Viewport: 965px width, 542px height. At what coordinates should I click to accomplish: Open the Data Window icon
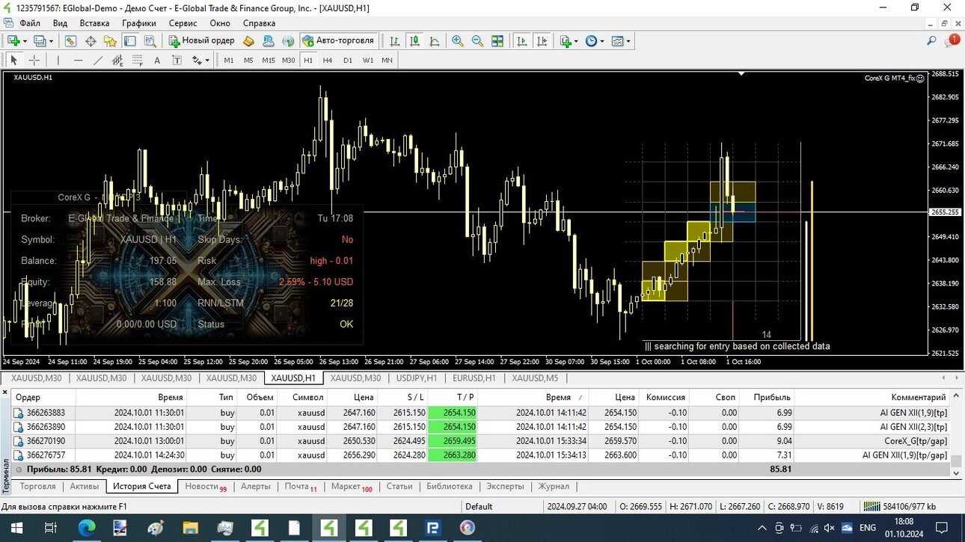click(x=91, y=41)
